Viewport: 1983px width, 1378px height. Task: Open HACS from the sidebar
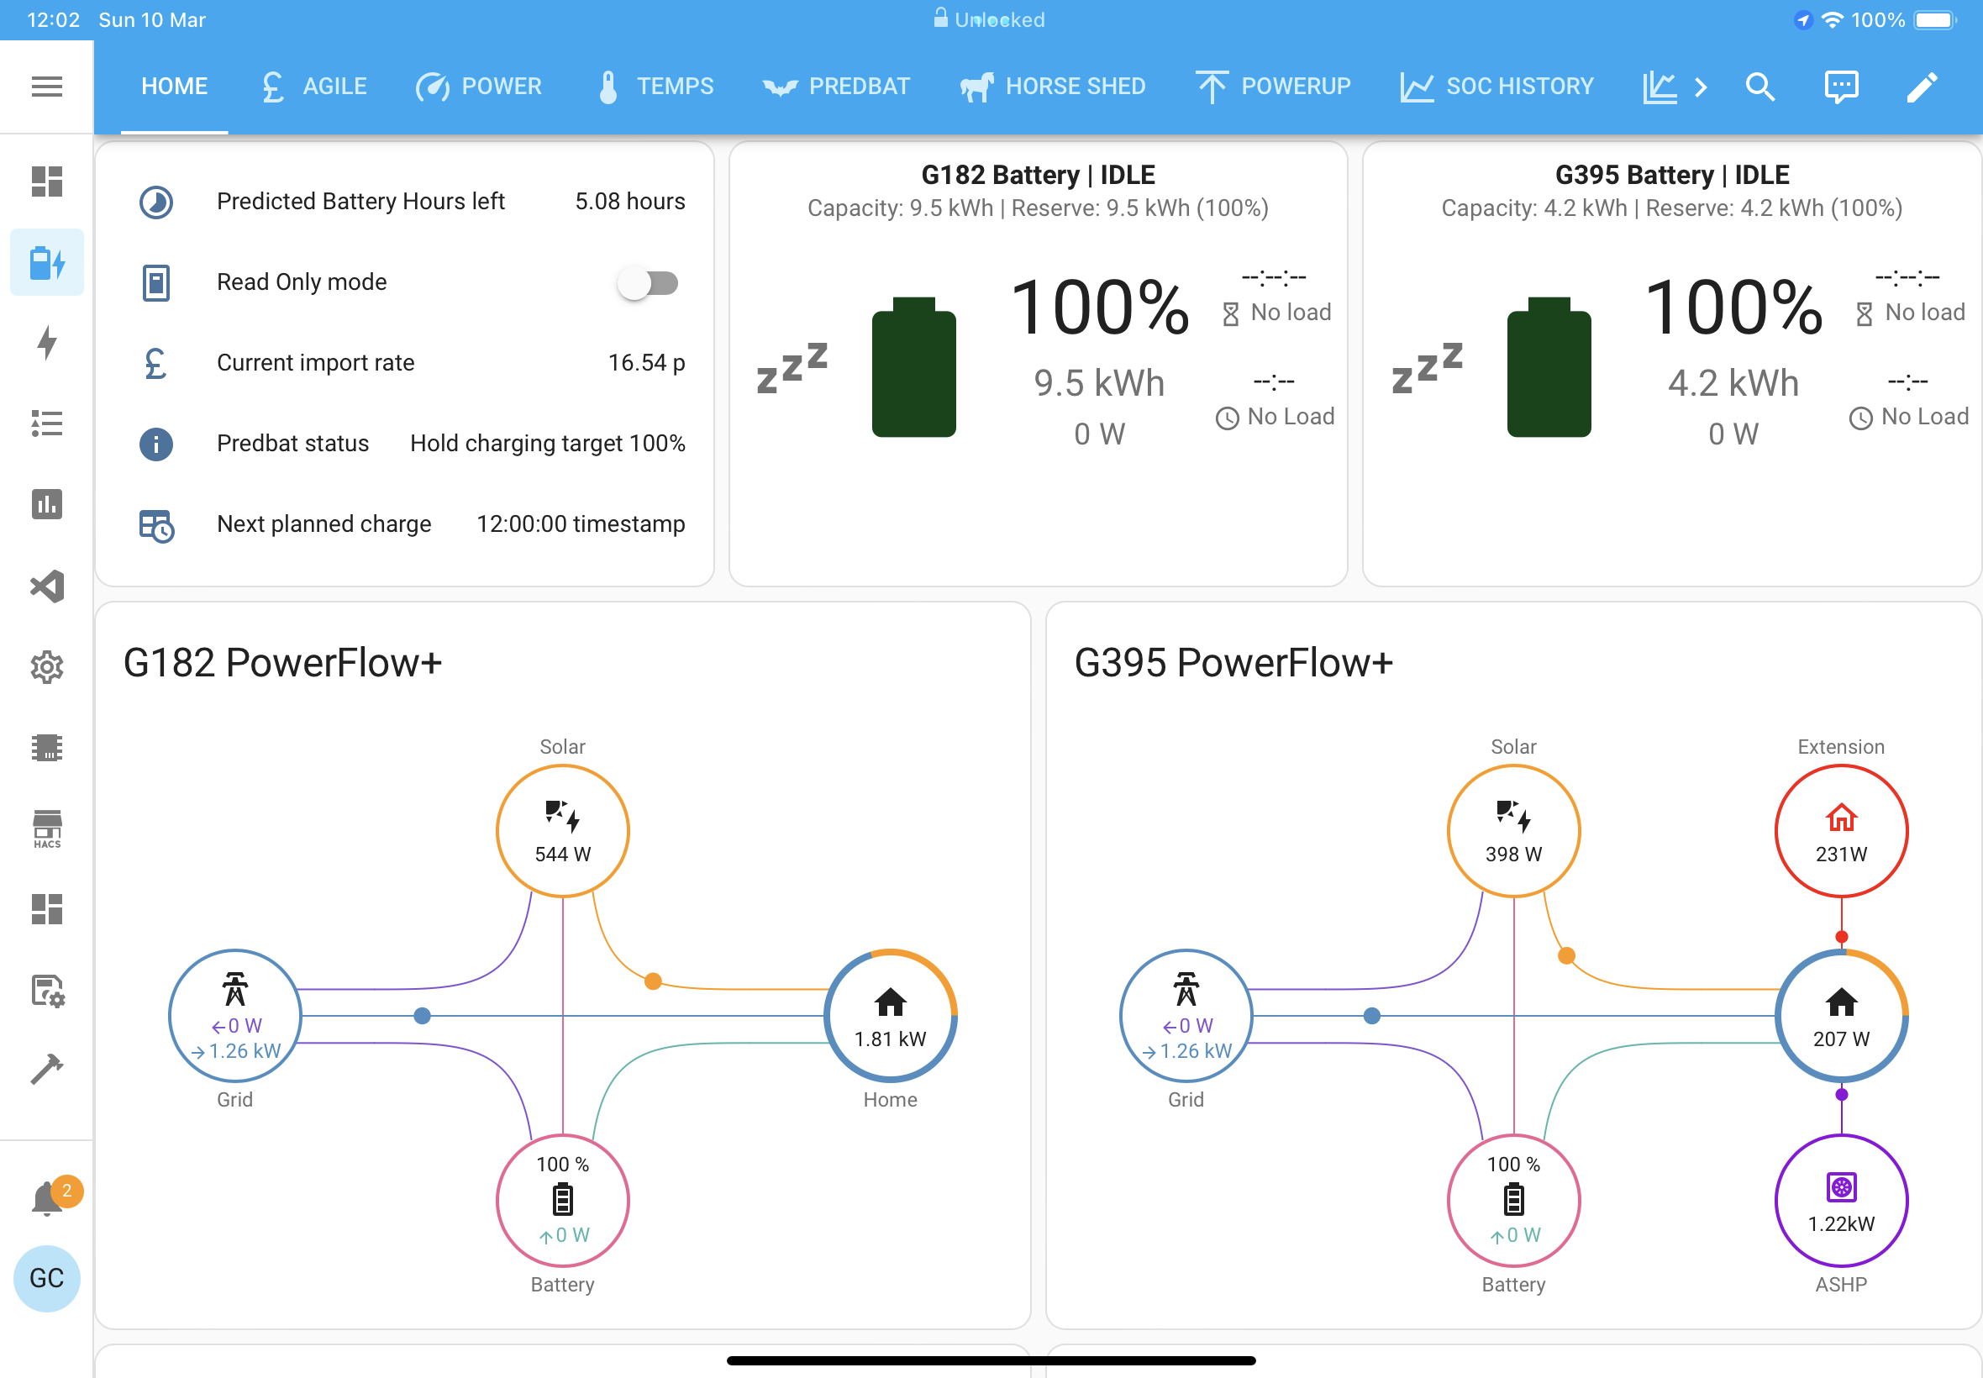[x=46, y=828]
